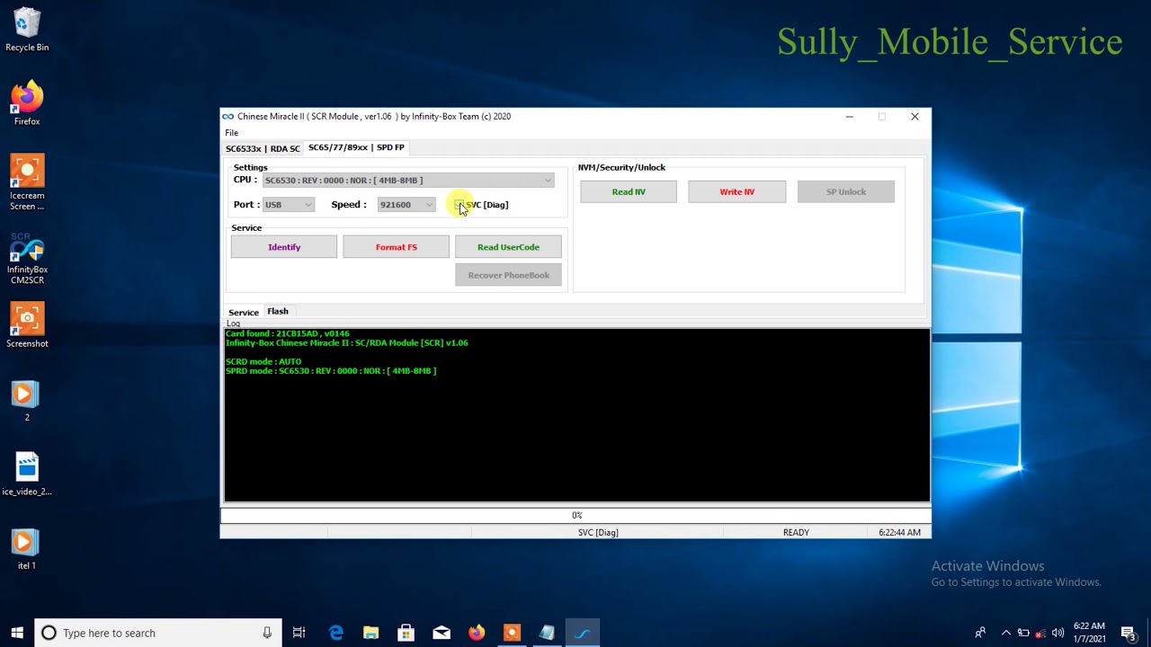Screen dimensions: 1151x647
Task: Switch to the Service tab
Action: coord(243,313)
